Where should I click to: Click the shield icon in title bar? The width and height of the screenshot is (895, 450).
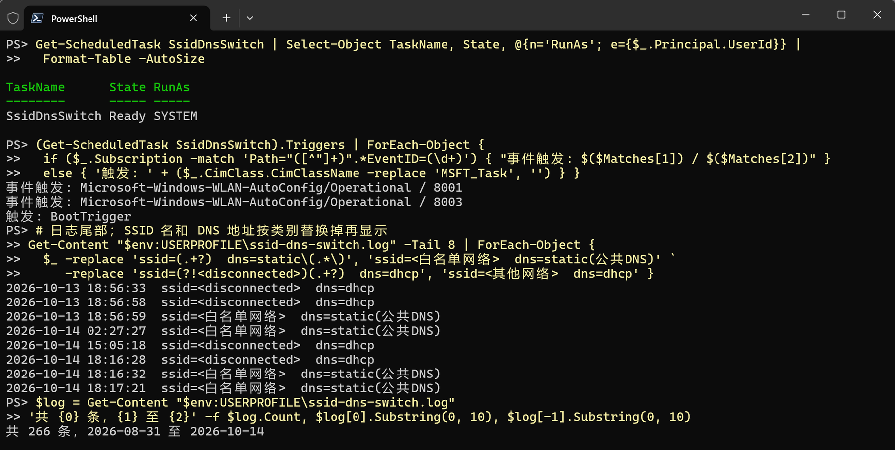click(13, 18)
